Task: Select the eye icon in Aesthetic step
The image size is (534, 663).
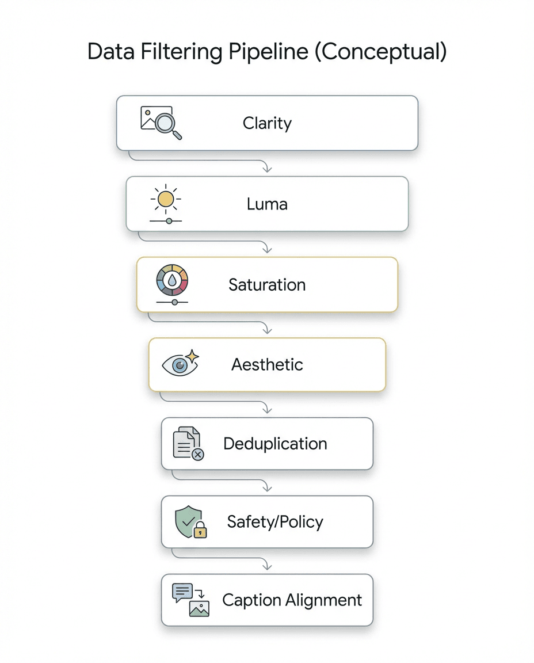Action: point(180,365)
